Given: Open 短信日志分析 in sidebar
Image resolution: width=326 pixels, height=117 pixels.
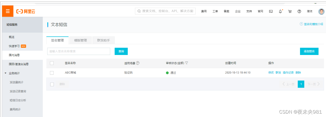Looking at the screenshot, I should click(x=18, y=100).
